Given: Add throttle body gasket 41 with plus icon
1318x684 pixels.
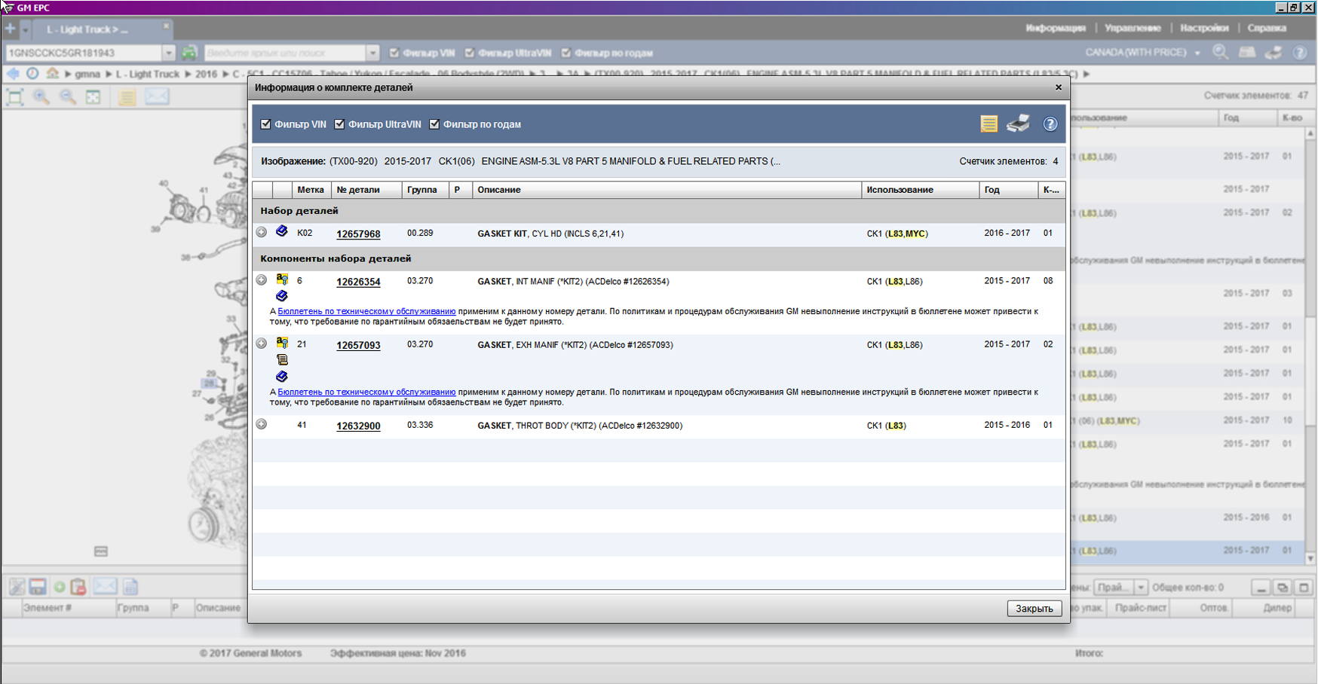Looking at the screenshot, I should coord(262,425).
